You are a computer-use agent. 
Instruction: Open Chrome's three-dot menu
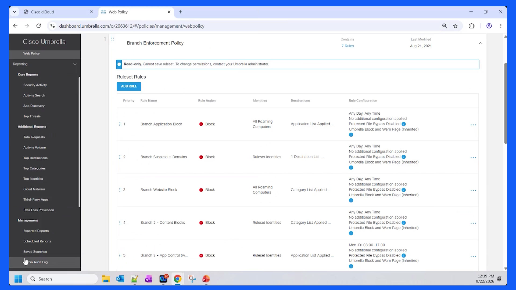point(501,26)
